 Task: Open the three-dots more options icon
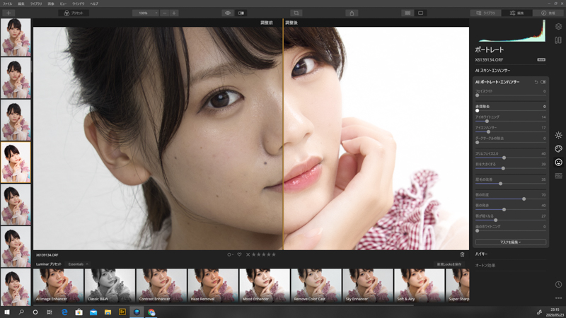[x=558, y=298]
